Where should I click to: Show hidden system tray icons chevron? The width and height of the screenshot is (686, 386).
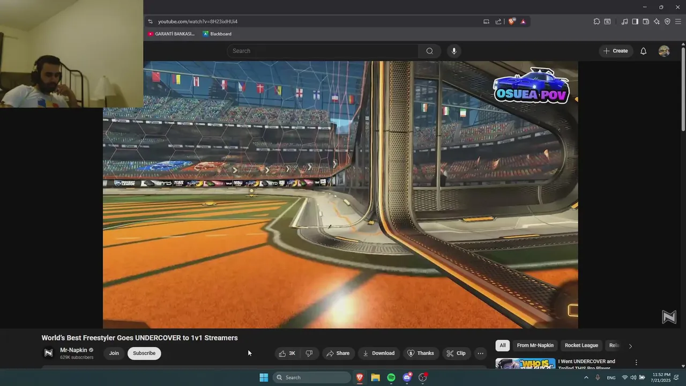586,377
